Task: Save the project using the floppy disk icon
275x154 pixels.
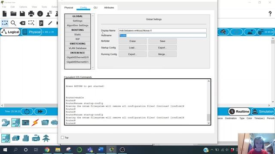Action: tap(22, 14)
